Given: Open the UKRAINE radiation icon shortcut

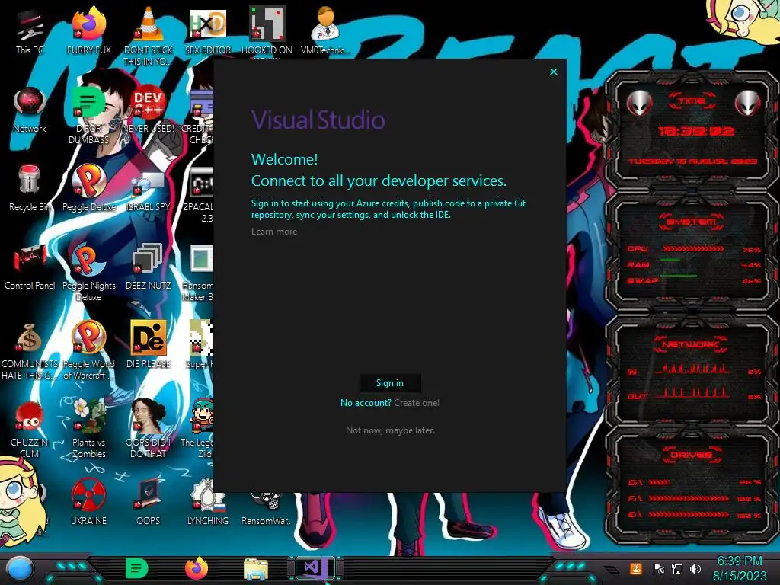Looking at the screenshot, I should (x=88, y=503).
